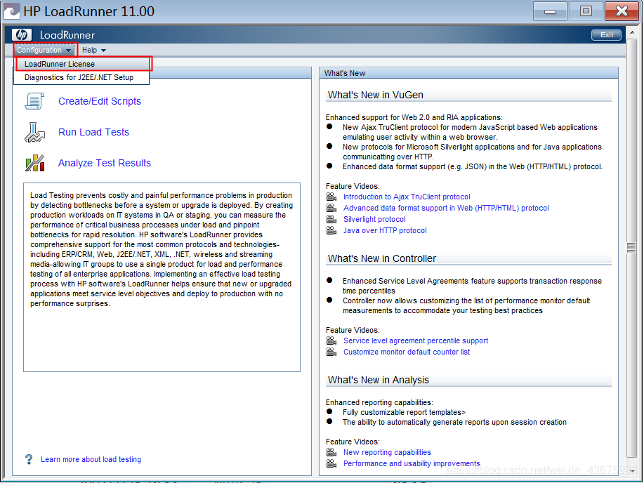This screenshot has height=483, width=644.
Task: Click camera icon beside Advanced data format support
Action: pyautogui.click(x=331, y=208)
